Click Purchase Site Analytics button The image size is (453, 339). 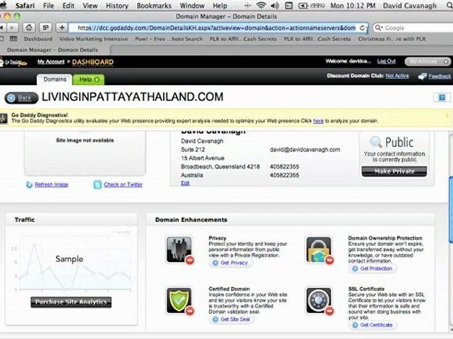pyautogui.click(x=71, y=302)
